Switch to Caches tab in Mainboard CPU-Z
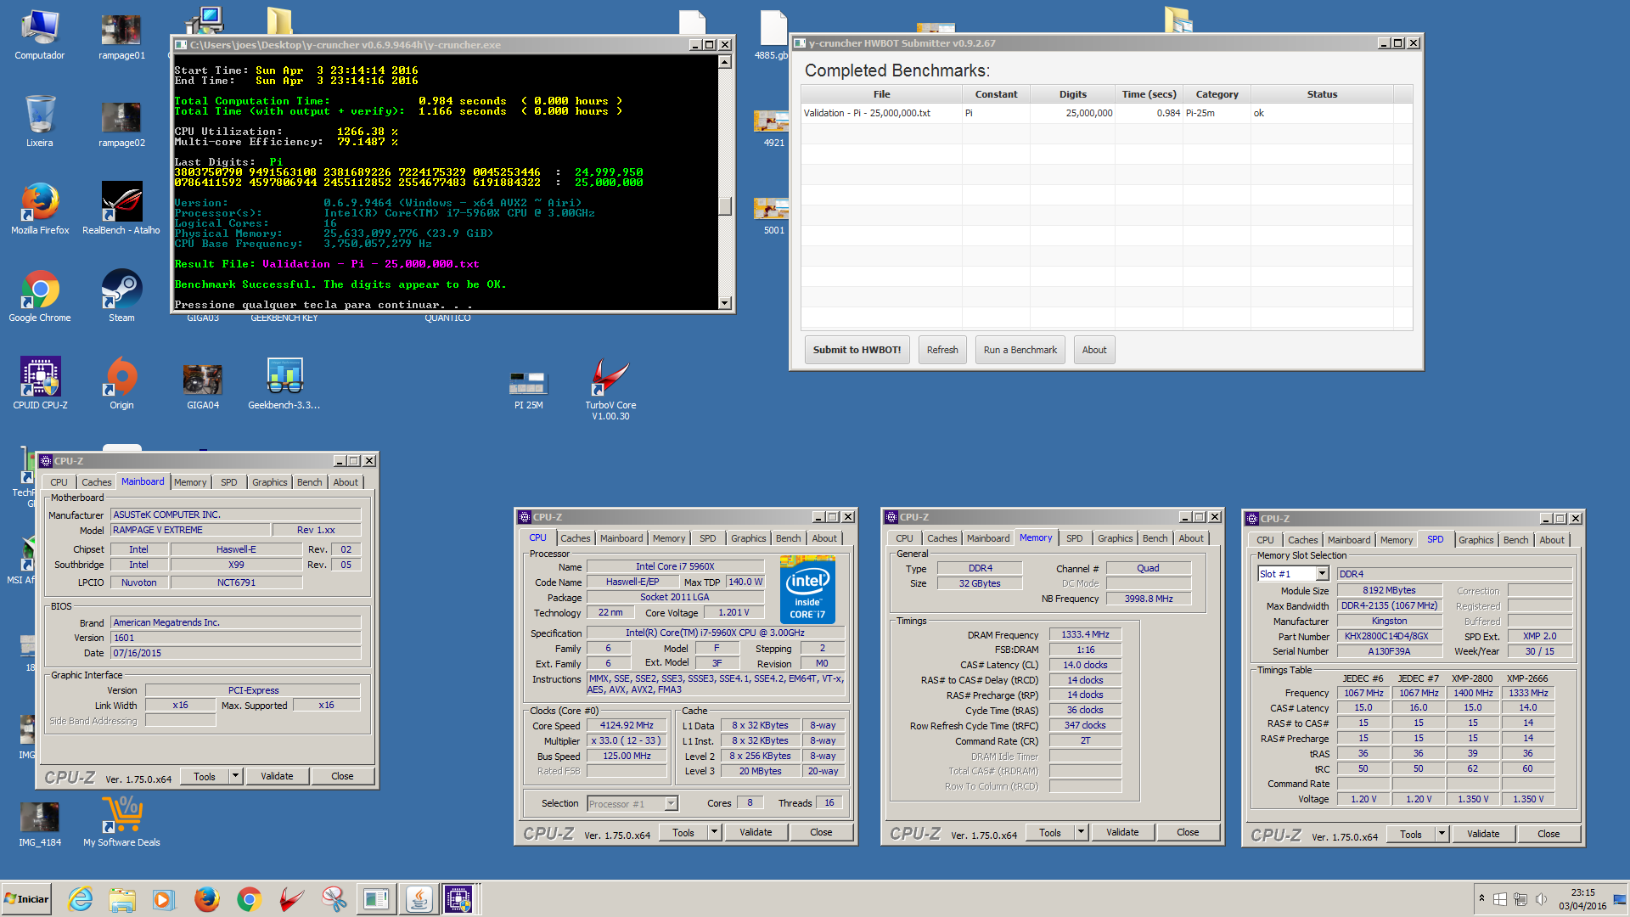1630x917 pixels. coord(96,482)
